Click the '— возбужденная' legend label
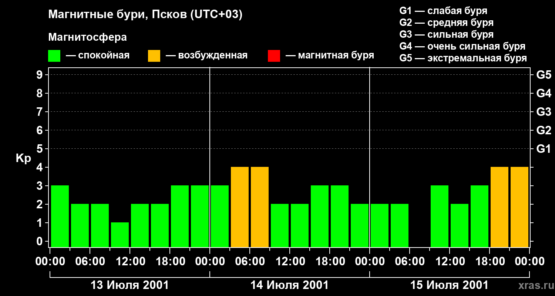Viewport: 555px width, 296px height. tap(206, 55)
